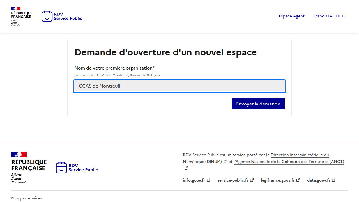The height and width of the screenshot is (202, 359).
Task: Click the Envoyer la demande button
Action: pyautogui.click(x=258, y=104)
